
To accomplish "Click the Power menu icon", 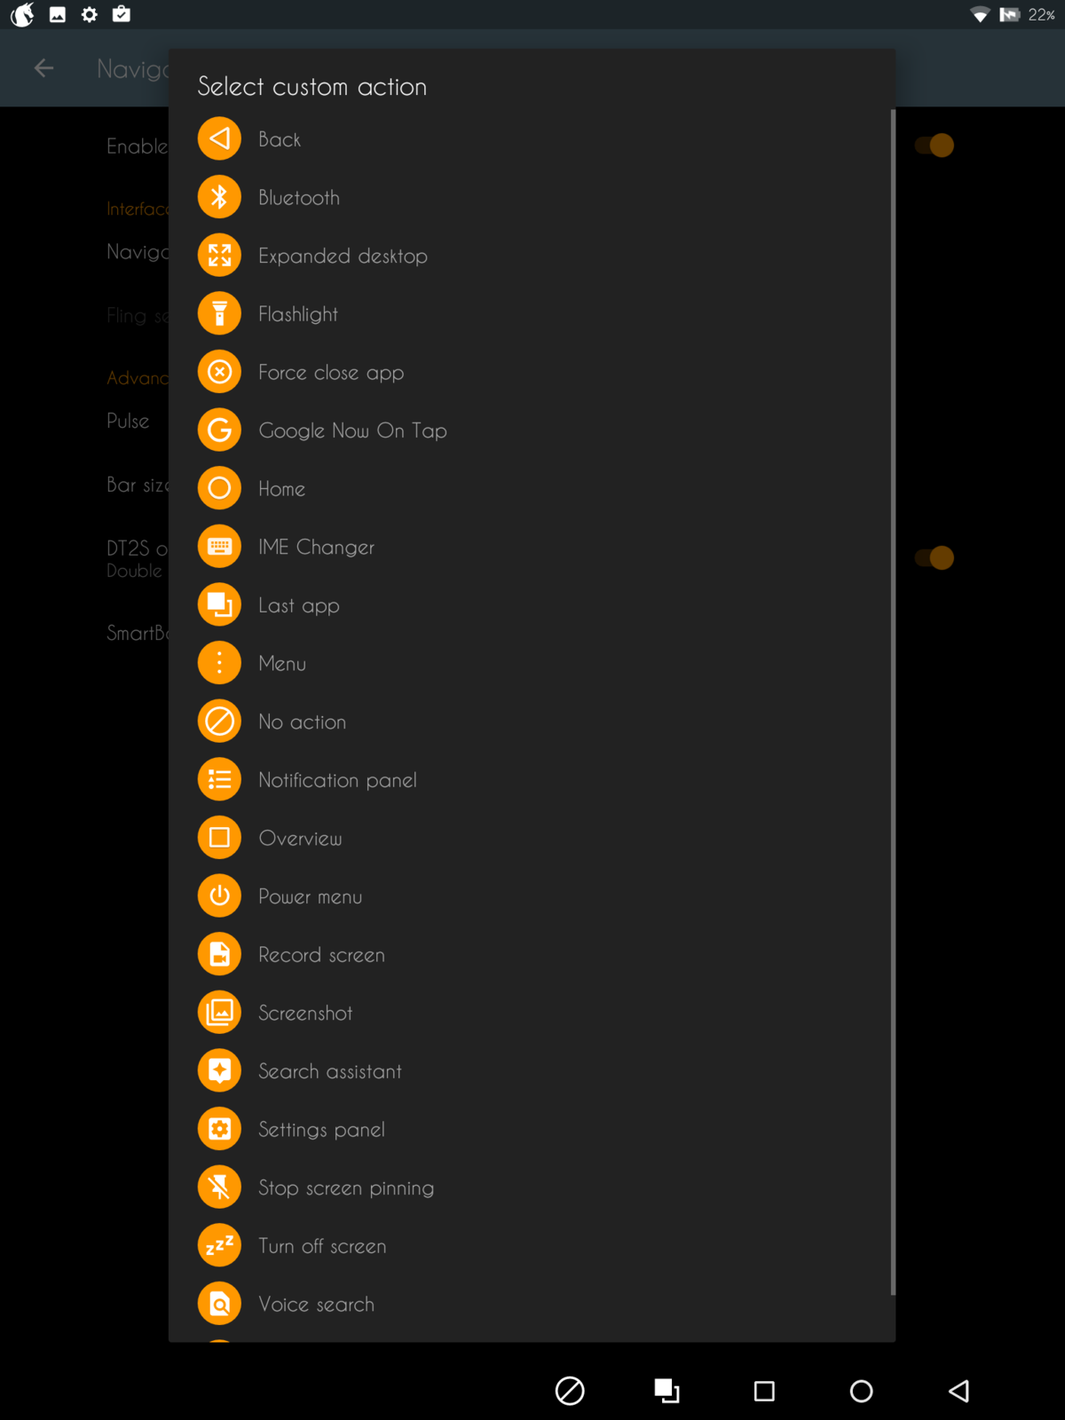I will click(x=219, y=896).
